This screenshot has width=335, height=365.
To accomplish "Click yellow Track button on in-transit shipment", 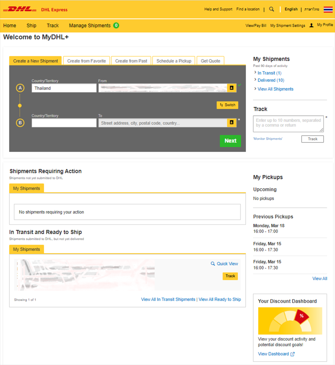I will click(x=230, y=276).
